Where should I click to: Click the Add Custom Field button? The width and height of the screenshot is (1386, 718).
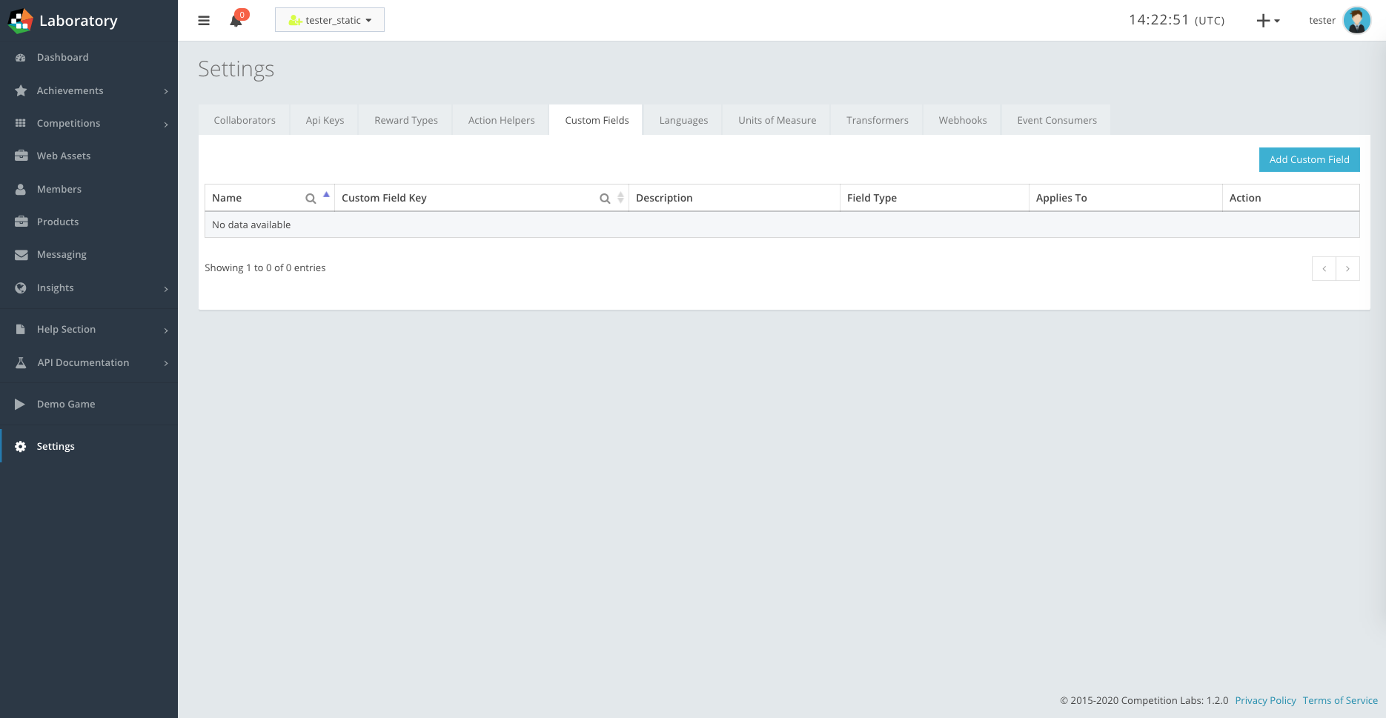tap(1309, 159)
